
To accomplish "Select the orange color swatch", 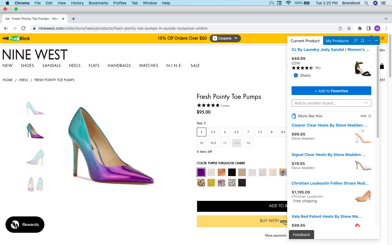I will [222, 172].
